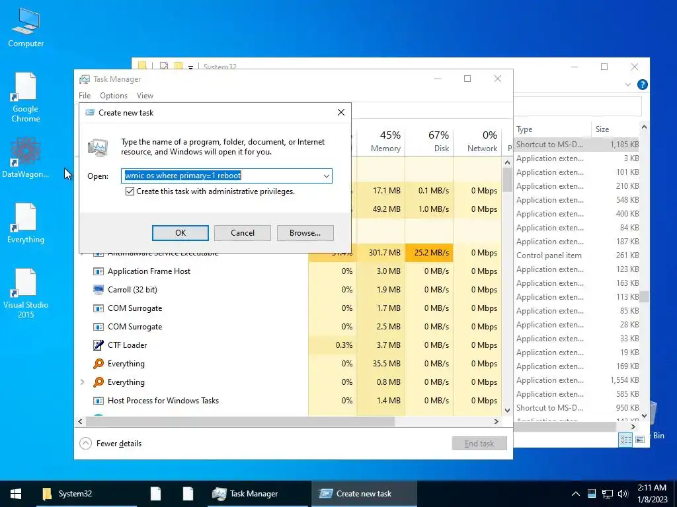Click the Create new task dialog title icon

[x=90, y=112]
